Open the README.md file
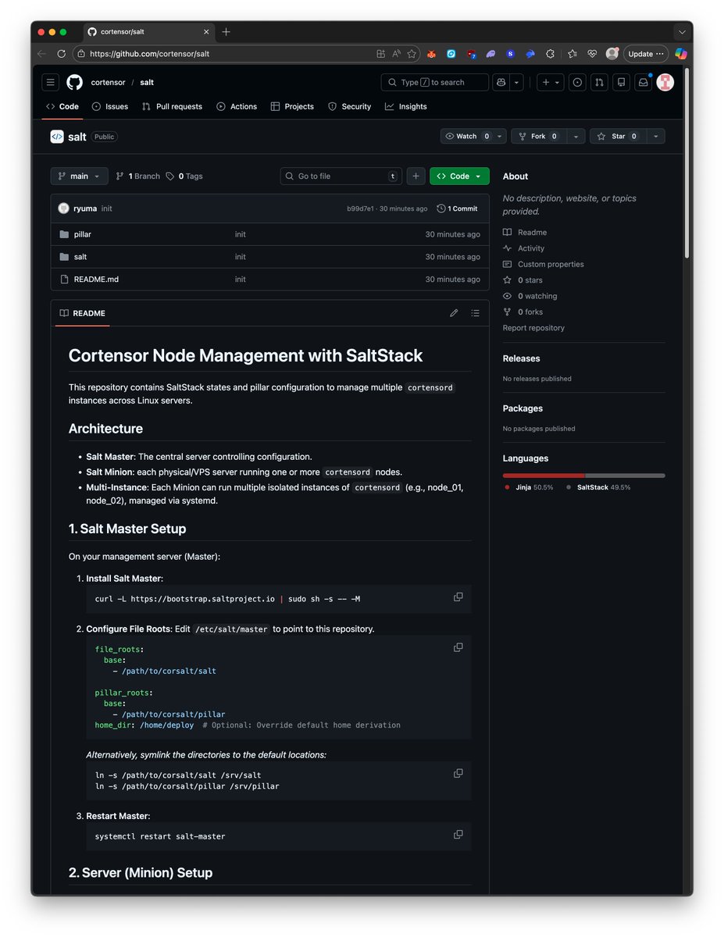Viewport: 724px width, 937px height. [96, 279]
